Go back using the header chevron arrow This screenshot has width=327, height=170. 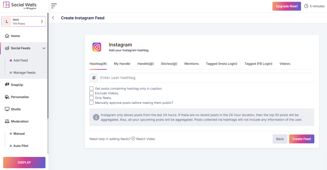(x=53, y=18)
